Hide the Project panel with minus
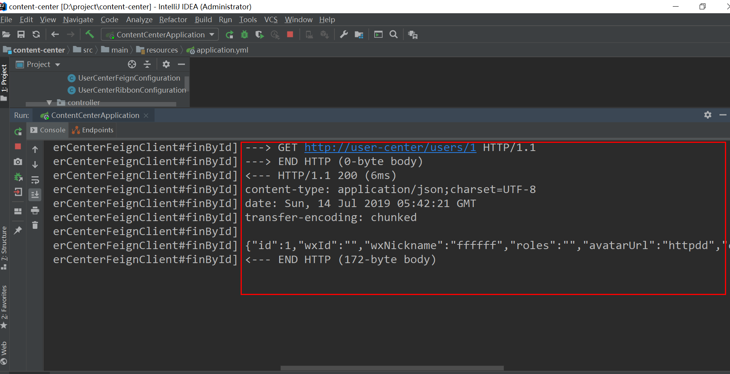This screenshot has width=730, height=374. point(181,64)
